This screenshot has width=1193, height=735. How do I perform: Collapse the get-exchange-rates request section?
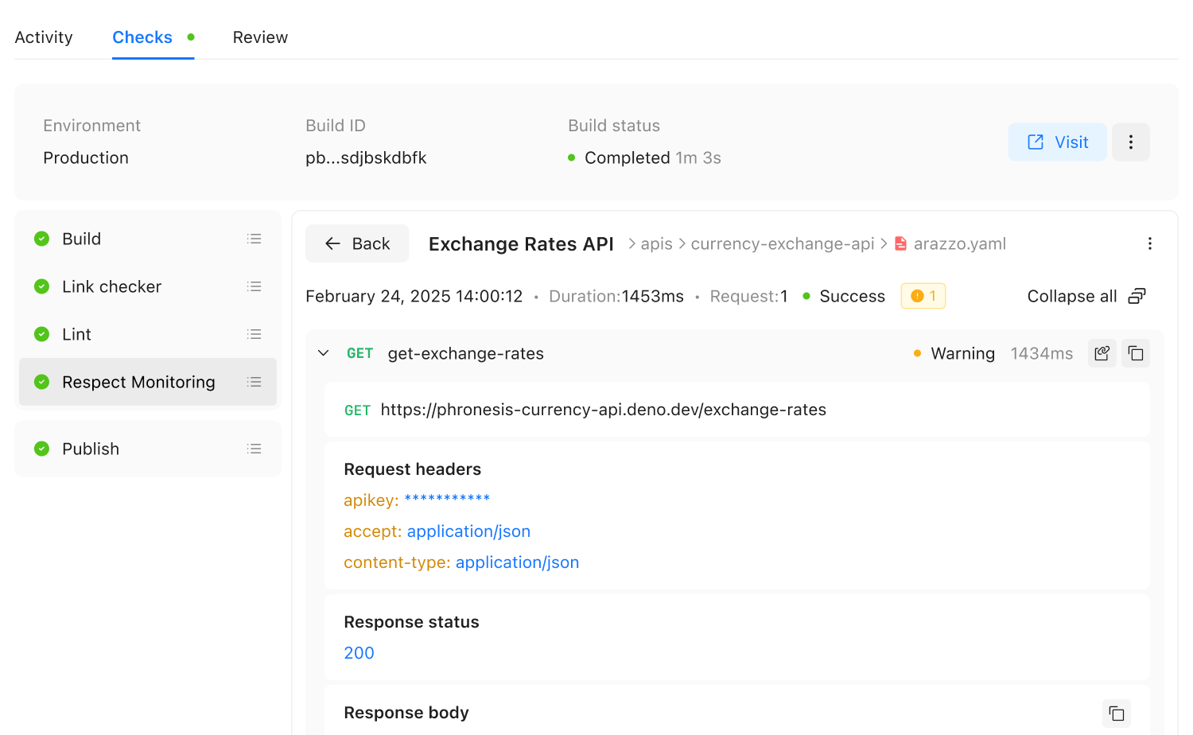pos(323,352)
